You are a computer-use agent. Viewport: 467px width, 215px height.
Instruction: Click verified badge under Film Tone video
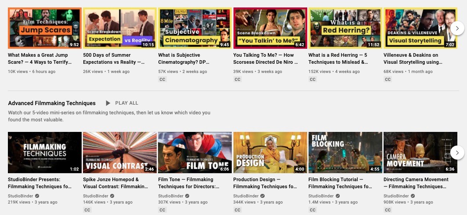[187, 196]
